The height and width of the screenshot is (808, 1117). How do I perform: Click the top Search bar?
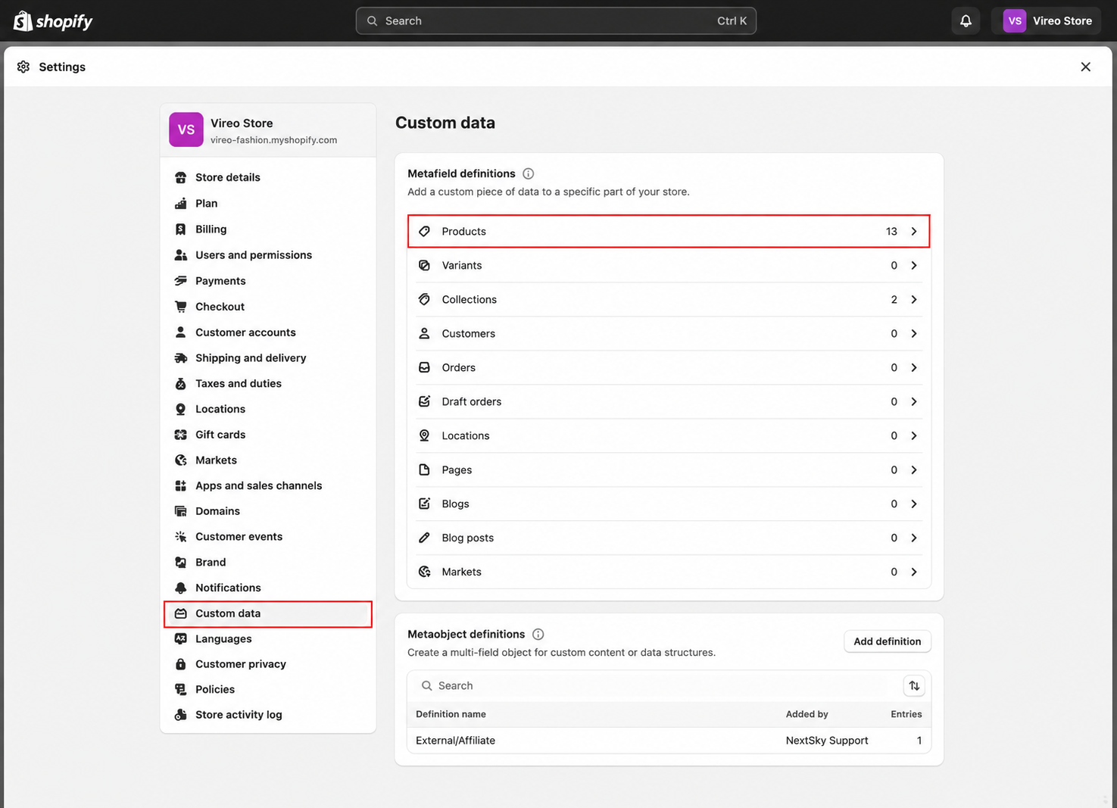click(556, 21)
